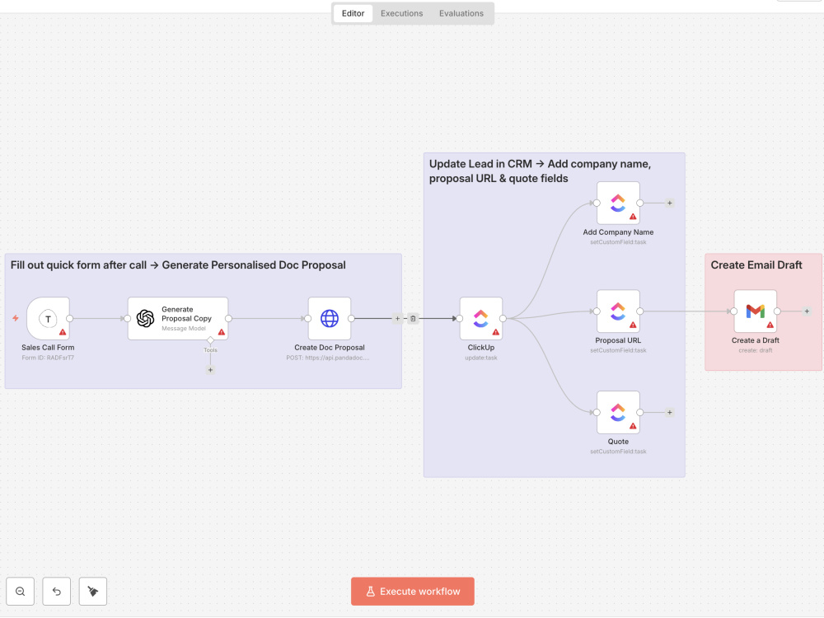Click warning icon on Add Company Name
Image resolution: width=824 pixels, height=618 pixels.
[633, 217]
